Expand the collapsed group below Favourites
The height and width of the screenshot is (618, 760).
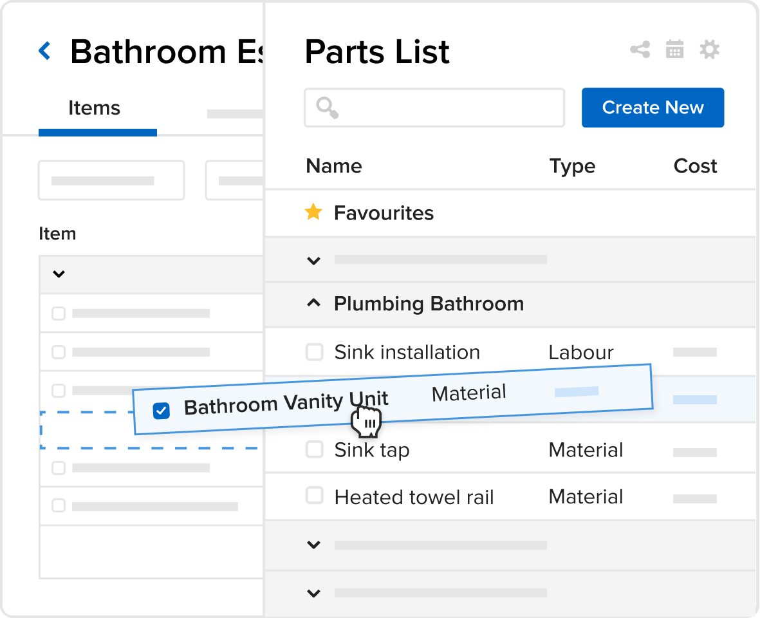tap(313, 260)
